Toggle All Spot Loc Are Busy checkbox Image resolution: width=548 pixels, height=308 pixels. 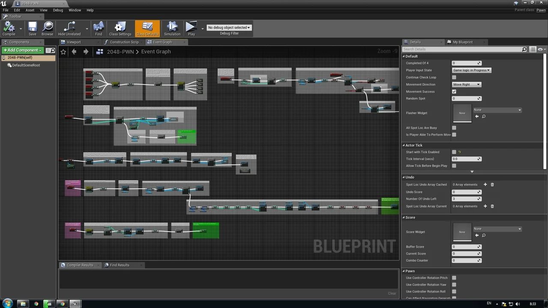[454, 128]
